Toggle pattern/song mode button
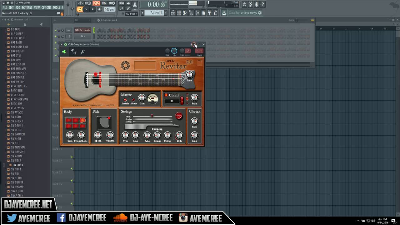The height and width of the screenshot is (225, 400). 80,9
